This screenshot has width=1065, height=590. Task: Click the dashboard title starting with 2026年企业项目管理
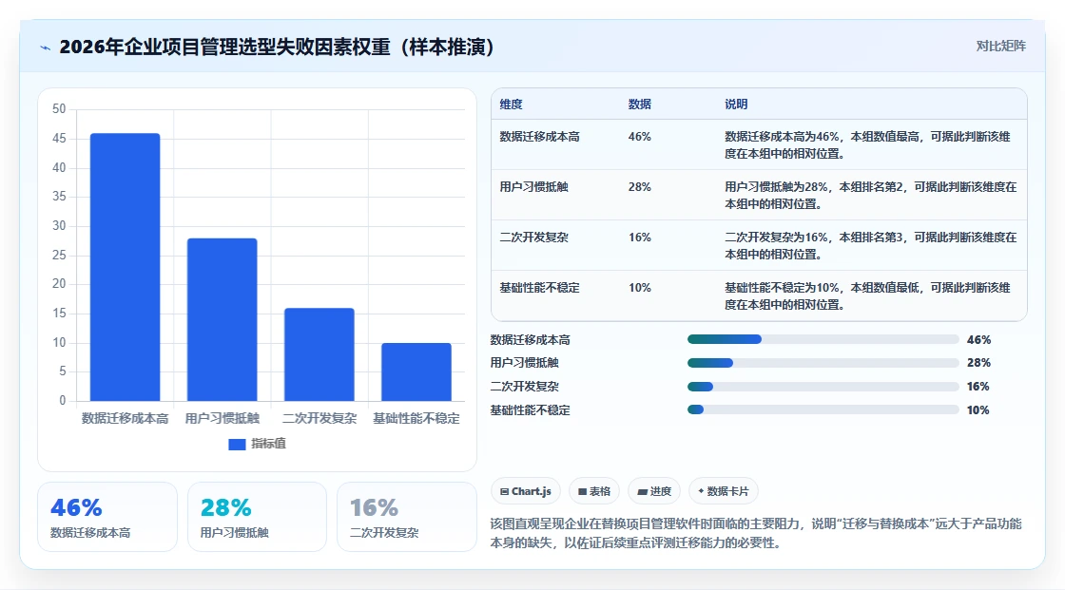tap(277, 47)
